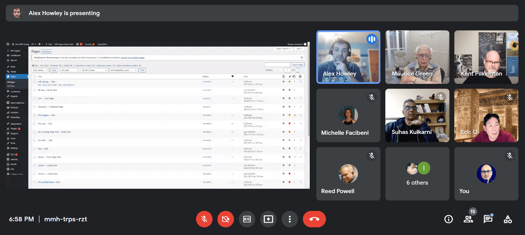Open Site Kit in the sidebar
The height and width of the screenshot is (235, 525).
pyautogui.click(x=14, y=60)
